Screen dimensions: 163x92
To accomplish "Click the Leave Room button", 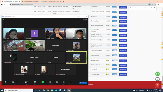I will pyautogui.click(x=83, y=83).
